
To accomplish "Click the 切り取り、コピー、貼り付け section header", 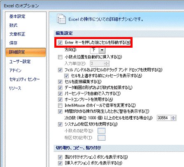I will [78, 148].
